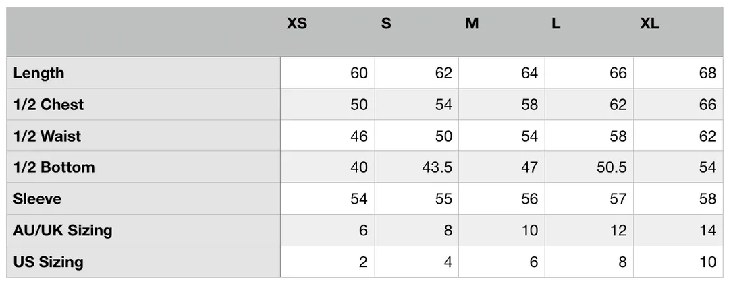
Task: Select the Sleeve row label
Action: tap(37, 199)
